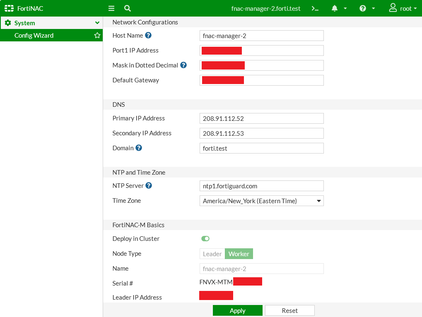This screenshot has width=422, height=317.
Task: Click the disabled Name field
Action: click(262, 269)
